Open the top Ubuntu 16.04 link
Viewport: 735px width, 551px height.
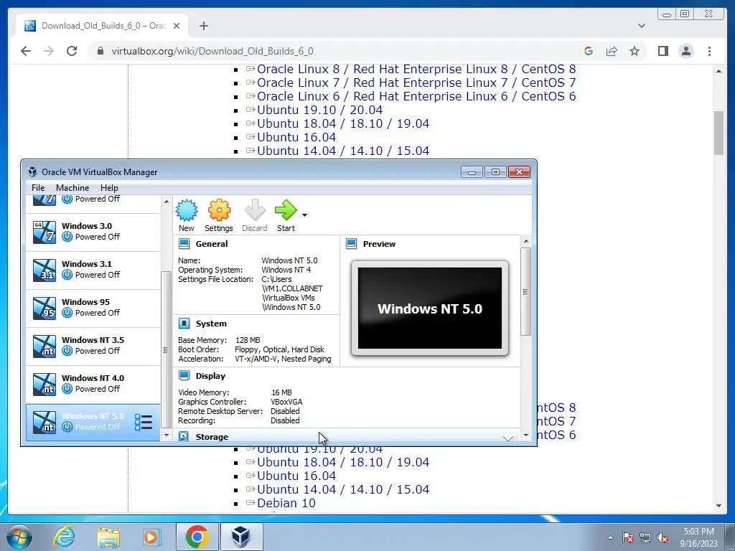click(x=296, y=137)
